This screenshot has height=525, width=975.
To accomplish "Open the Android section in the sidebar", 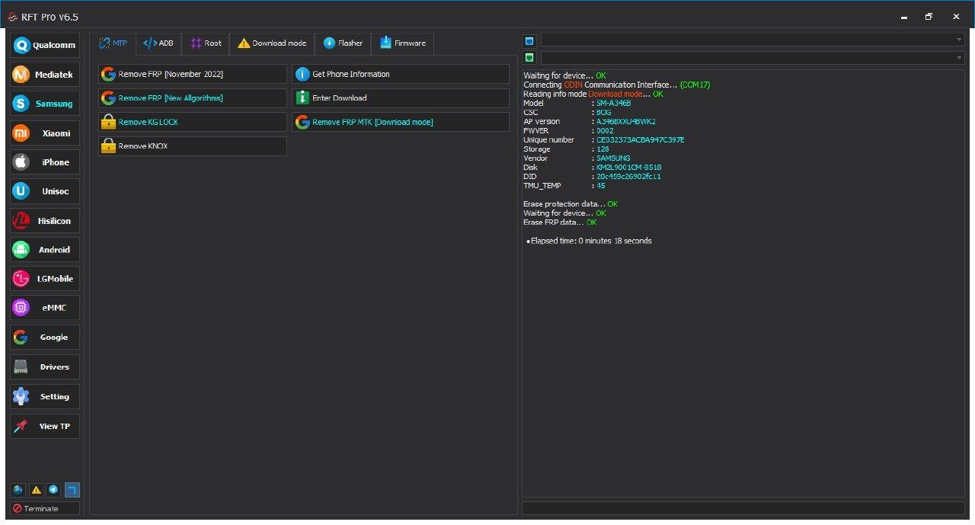I will pyautogui.click(x=45, y=250).
